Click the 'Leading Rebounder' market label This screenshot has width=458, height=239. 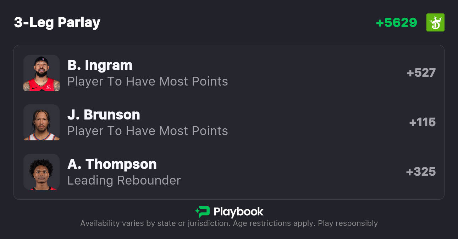tap(124, 180)
